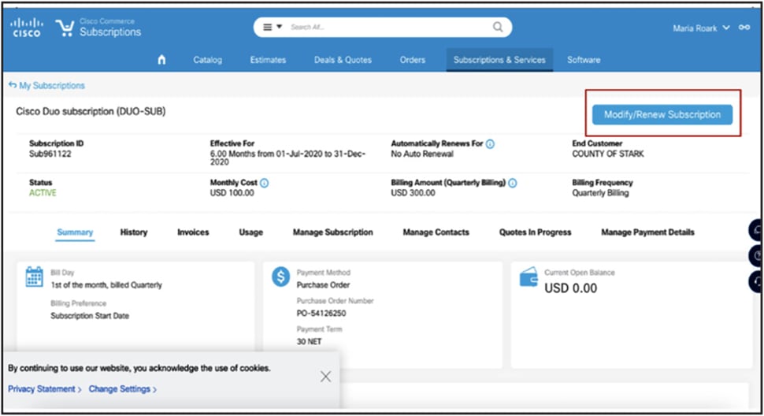Click the top floating side icon
The height and width of the screenshot is (416, 764).
[x=755, y=230]
